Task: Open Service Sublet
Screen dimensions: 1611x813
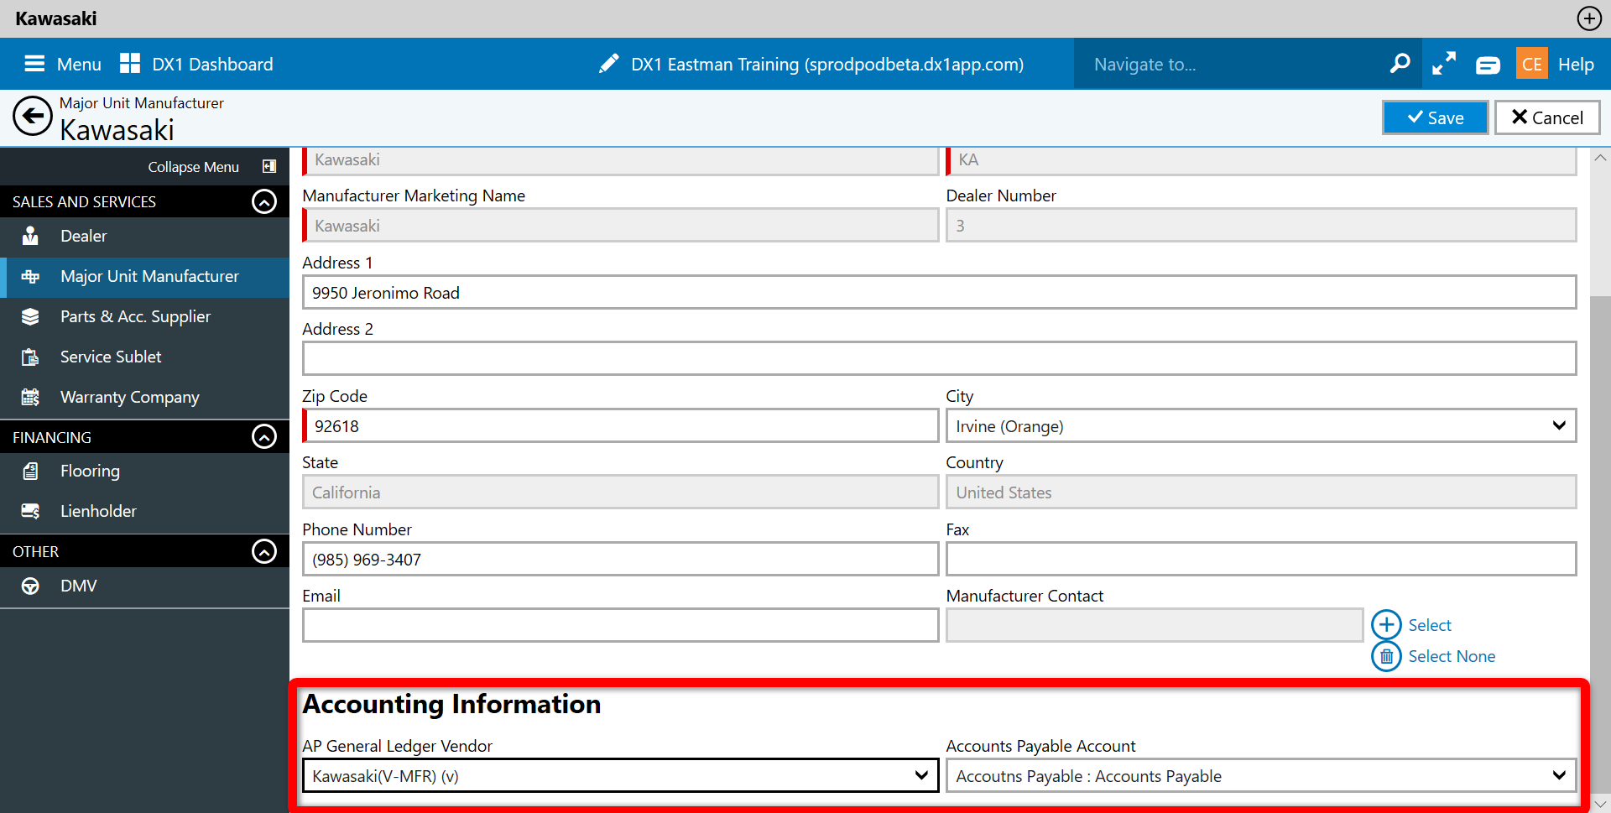Action: (x=144, y=357)
